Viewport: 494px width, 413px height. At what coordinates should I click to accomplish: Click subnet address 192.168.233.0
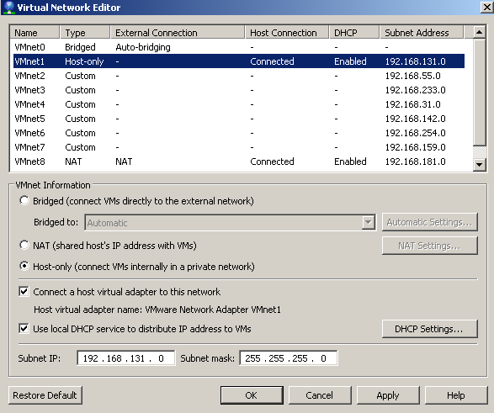415,90
